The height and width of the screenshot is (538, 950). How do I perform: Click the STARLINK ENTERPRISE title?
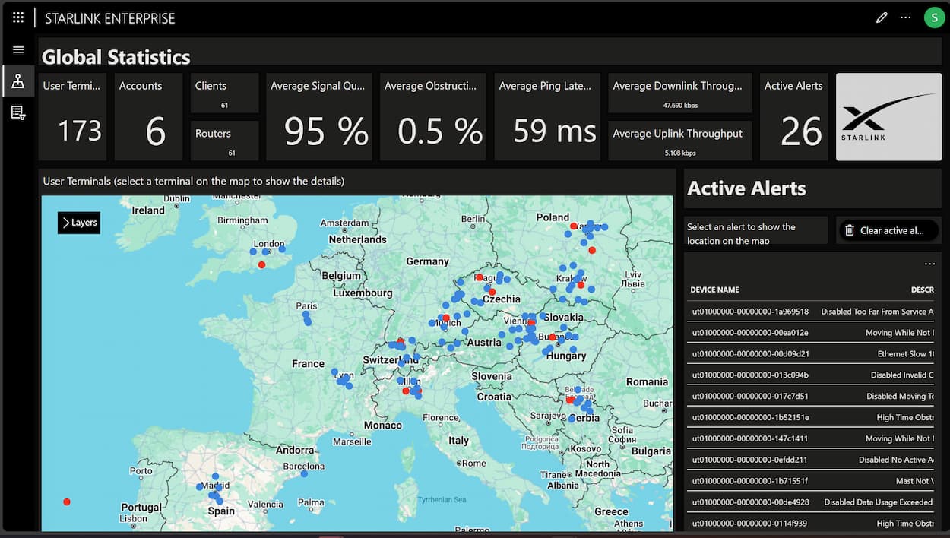pos(110,18)
